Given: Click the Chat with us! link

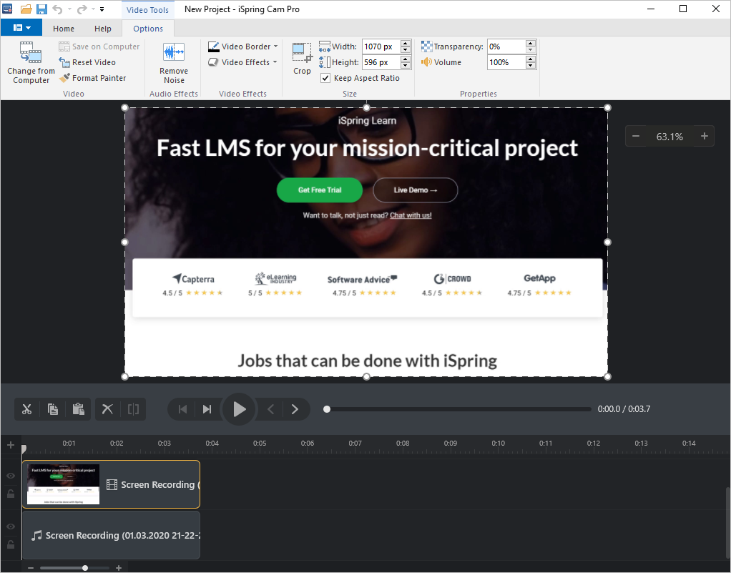Looking at the screenshot, I should tap(411, 215).
